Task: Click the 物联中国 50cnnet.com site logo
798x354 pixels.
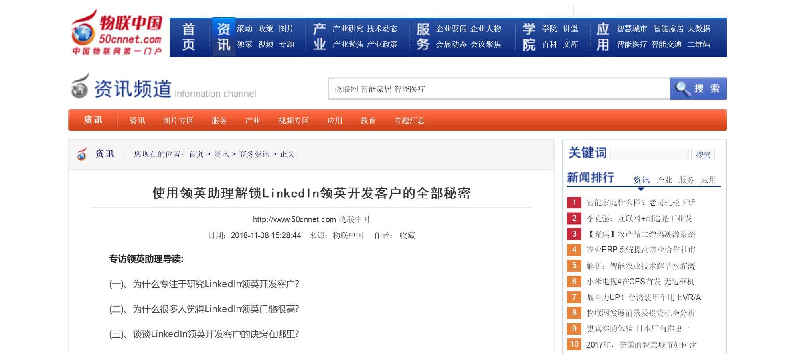Action: coord(117,32)
